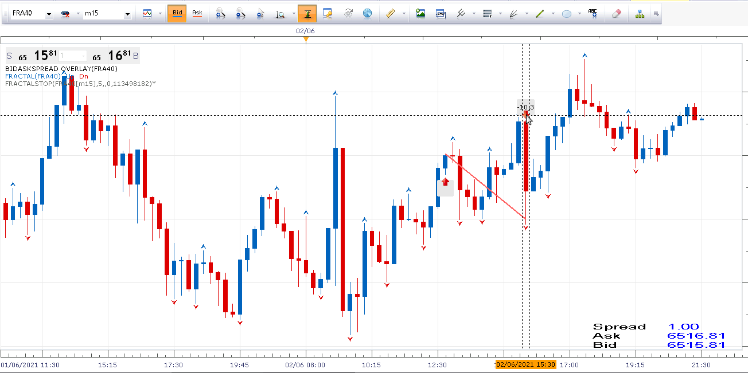This screenshot has height=373, width=748.
Task: Open the toolbar overflow options
Action: (x=656, y=14)
